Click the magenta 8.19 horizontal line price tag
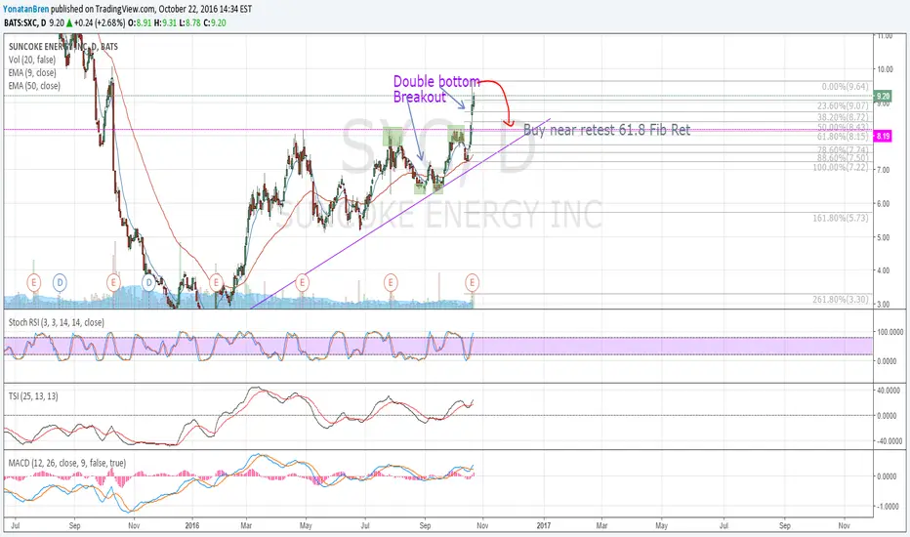The image size is (910, 537). (883, 136)
